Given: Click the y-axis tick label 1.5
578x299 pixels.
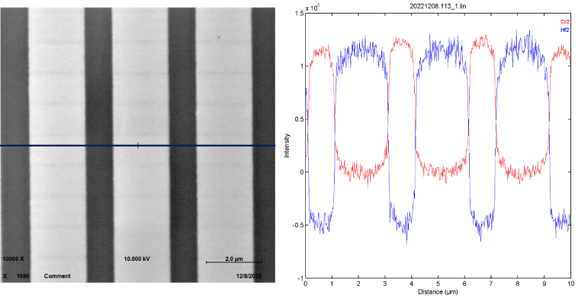Looking at the screenshot, I should click(299, 13).
